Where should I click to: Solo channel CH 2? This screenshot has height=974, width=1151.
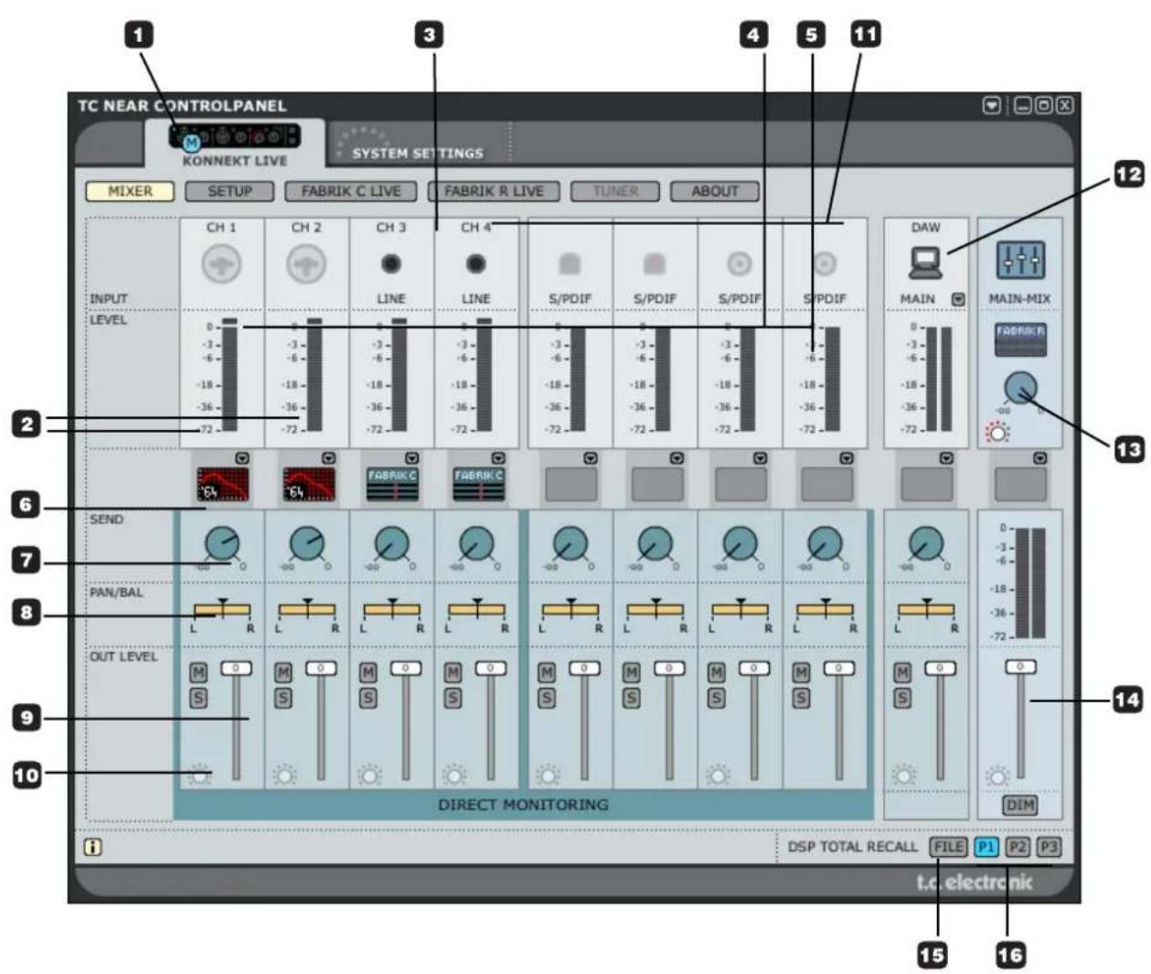tap(283, 698)
